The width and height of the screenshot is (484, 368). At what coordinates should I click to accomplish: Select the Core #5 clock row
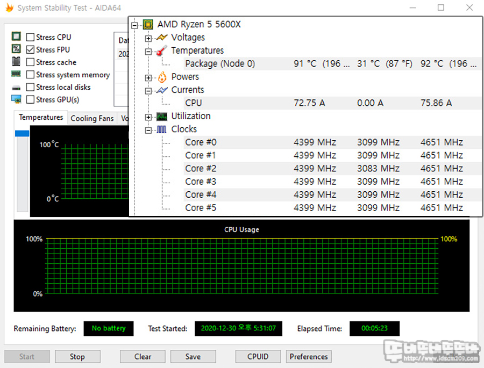[332, 208]
